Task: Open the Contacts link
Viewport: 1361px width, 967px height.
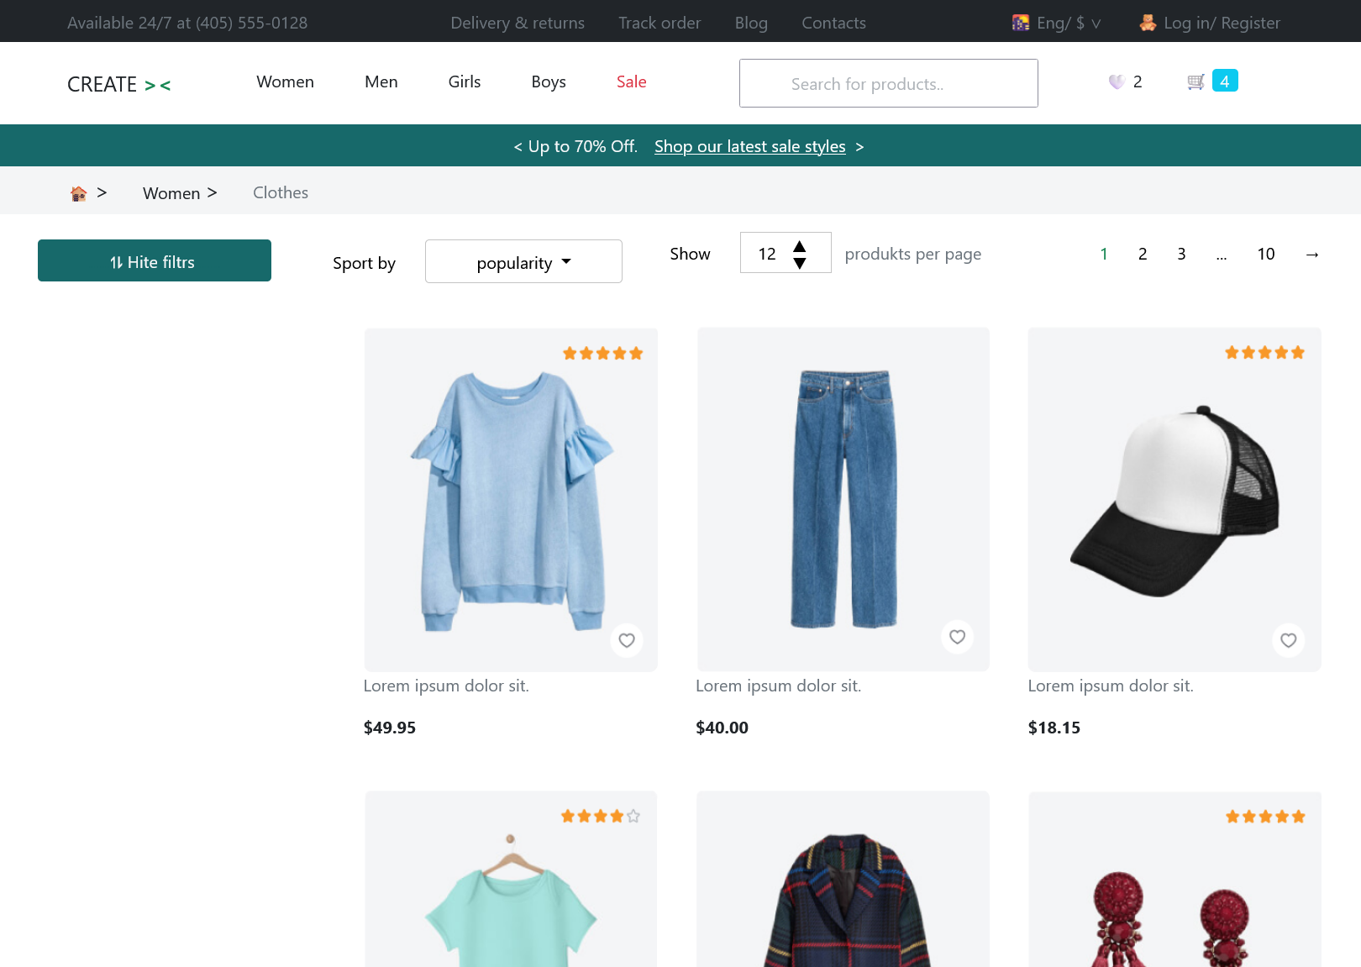Action: pos(833,23)
